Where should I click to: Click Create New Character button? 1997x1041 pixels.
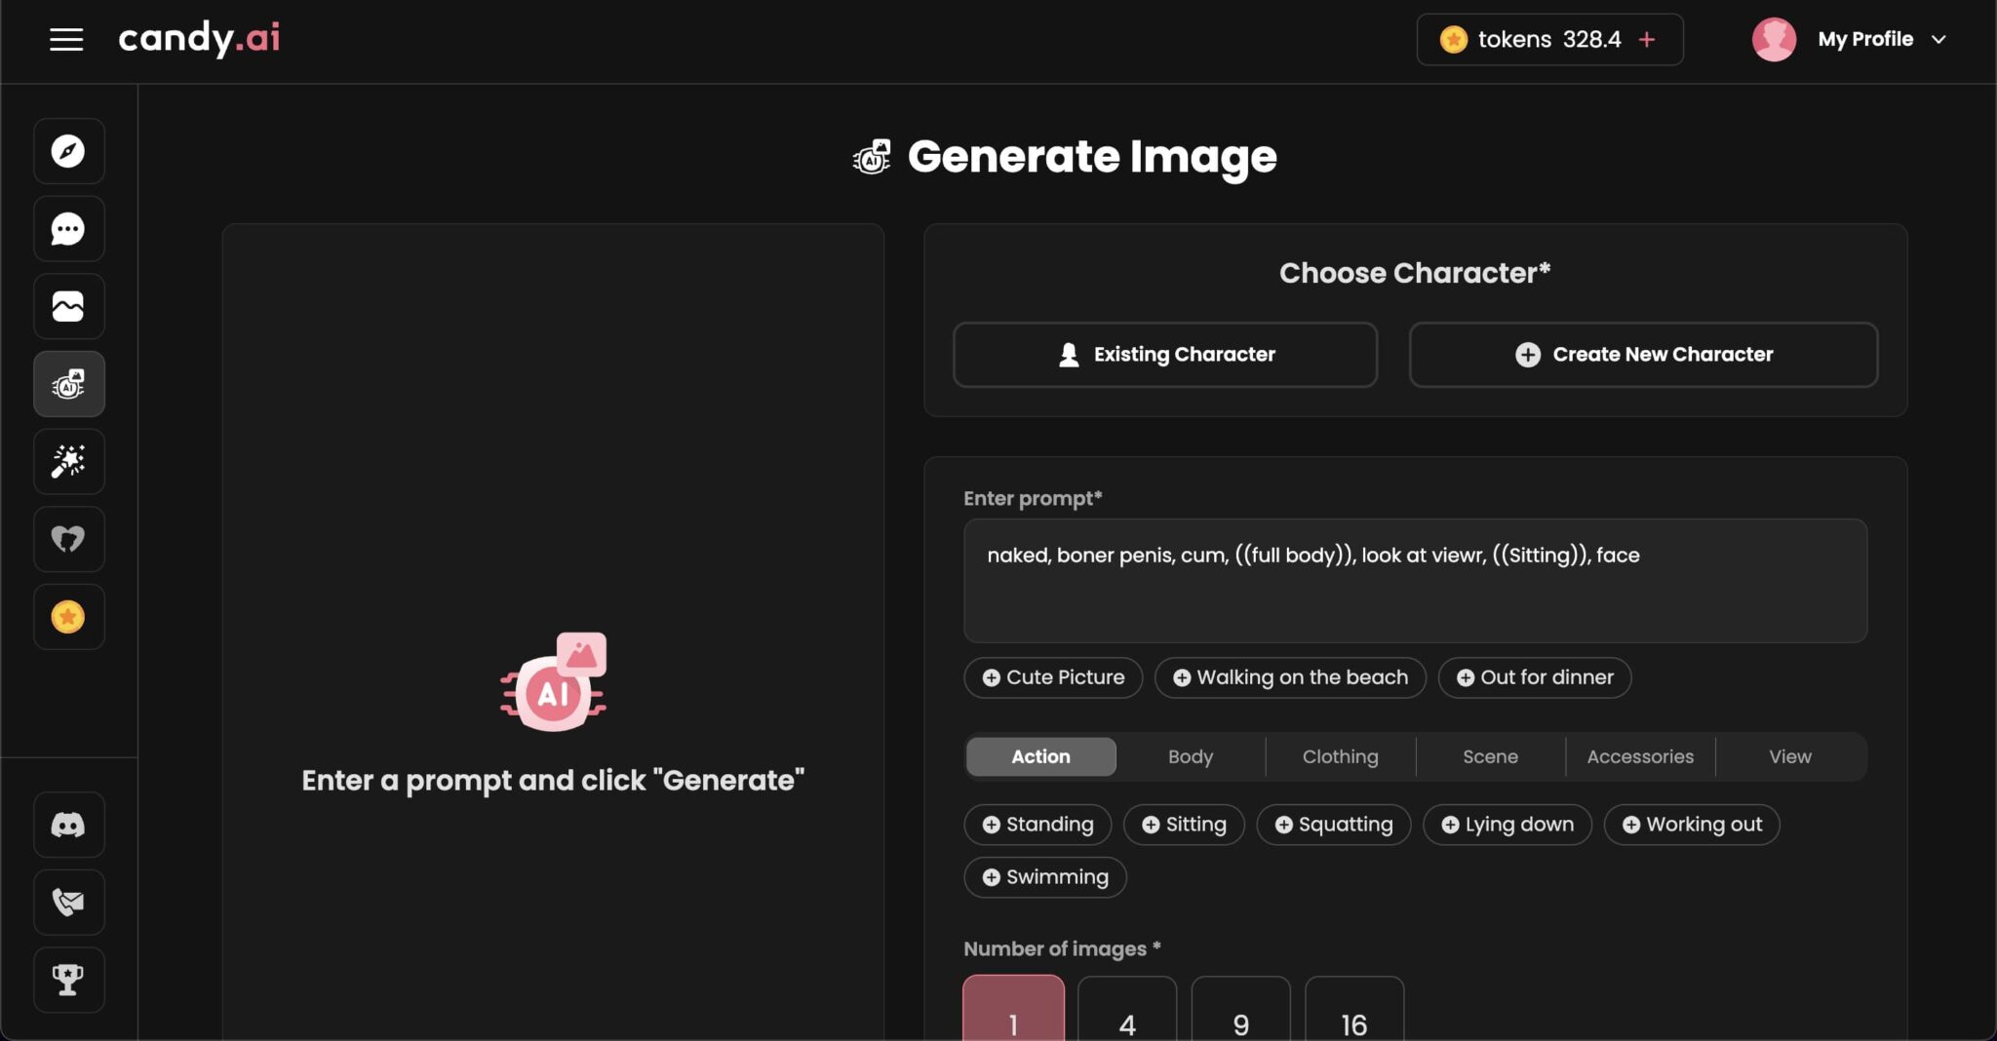(1643, 355)
